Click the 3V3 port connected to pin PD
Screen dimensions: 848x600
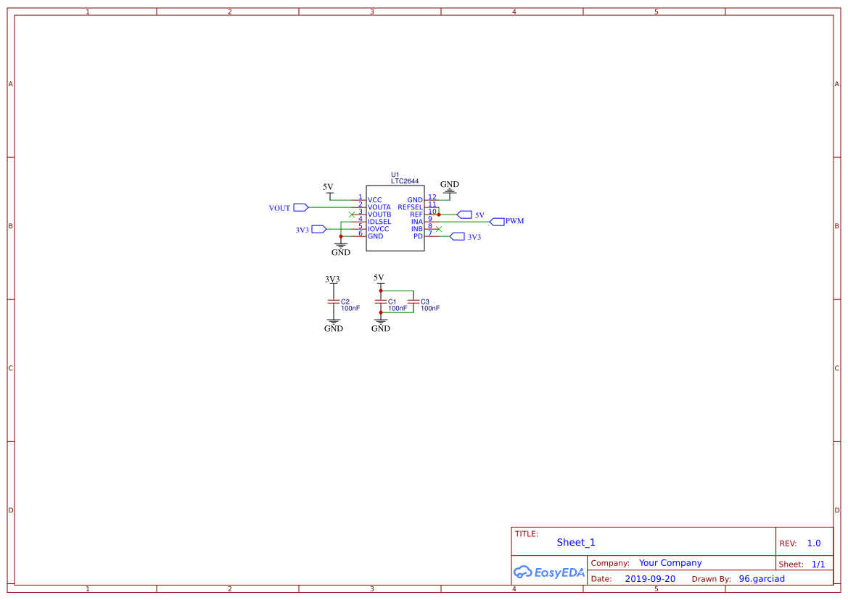pos(456,237)
